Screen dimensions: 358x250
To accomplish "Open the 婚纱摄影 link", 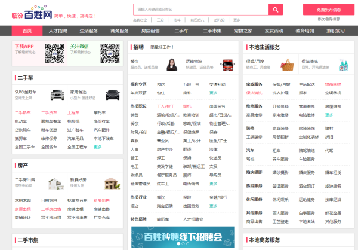I will (x=280, y=172).
